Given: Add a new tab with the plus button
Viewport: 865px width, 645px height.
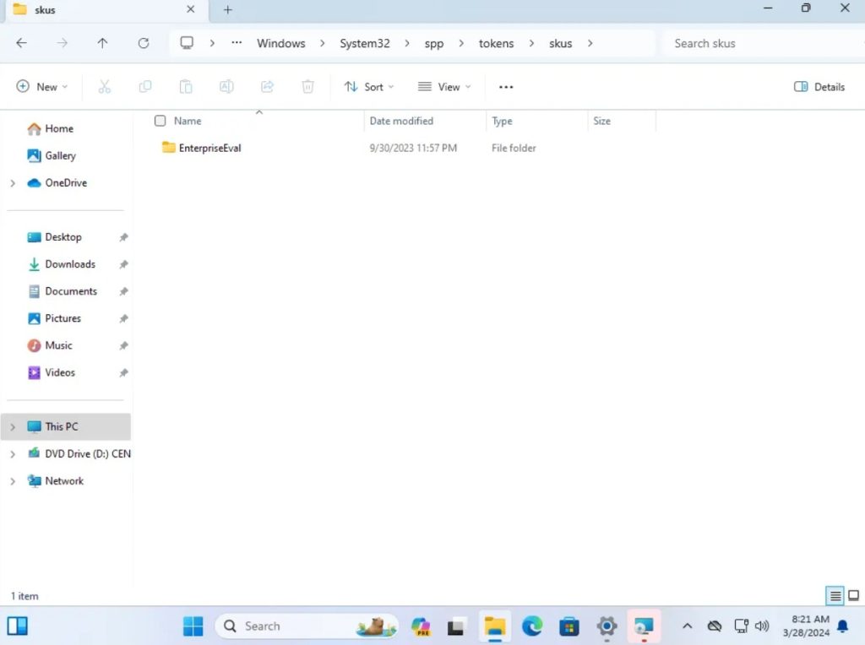Looking at the screenshot, I should point(227,10).
